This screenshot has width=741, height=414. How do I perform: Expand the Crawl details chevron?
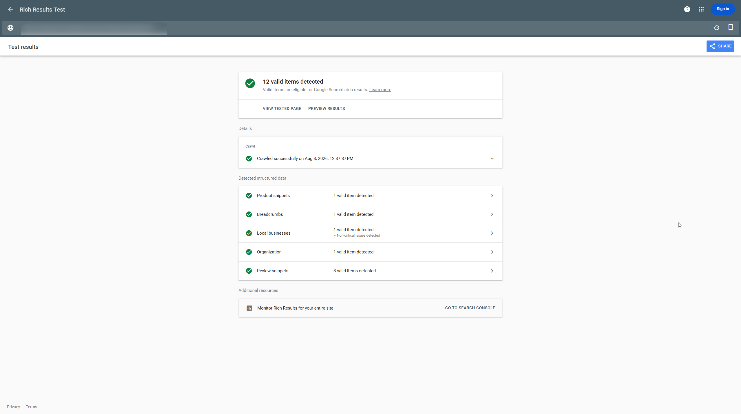(x=492, y=159)
